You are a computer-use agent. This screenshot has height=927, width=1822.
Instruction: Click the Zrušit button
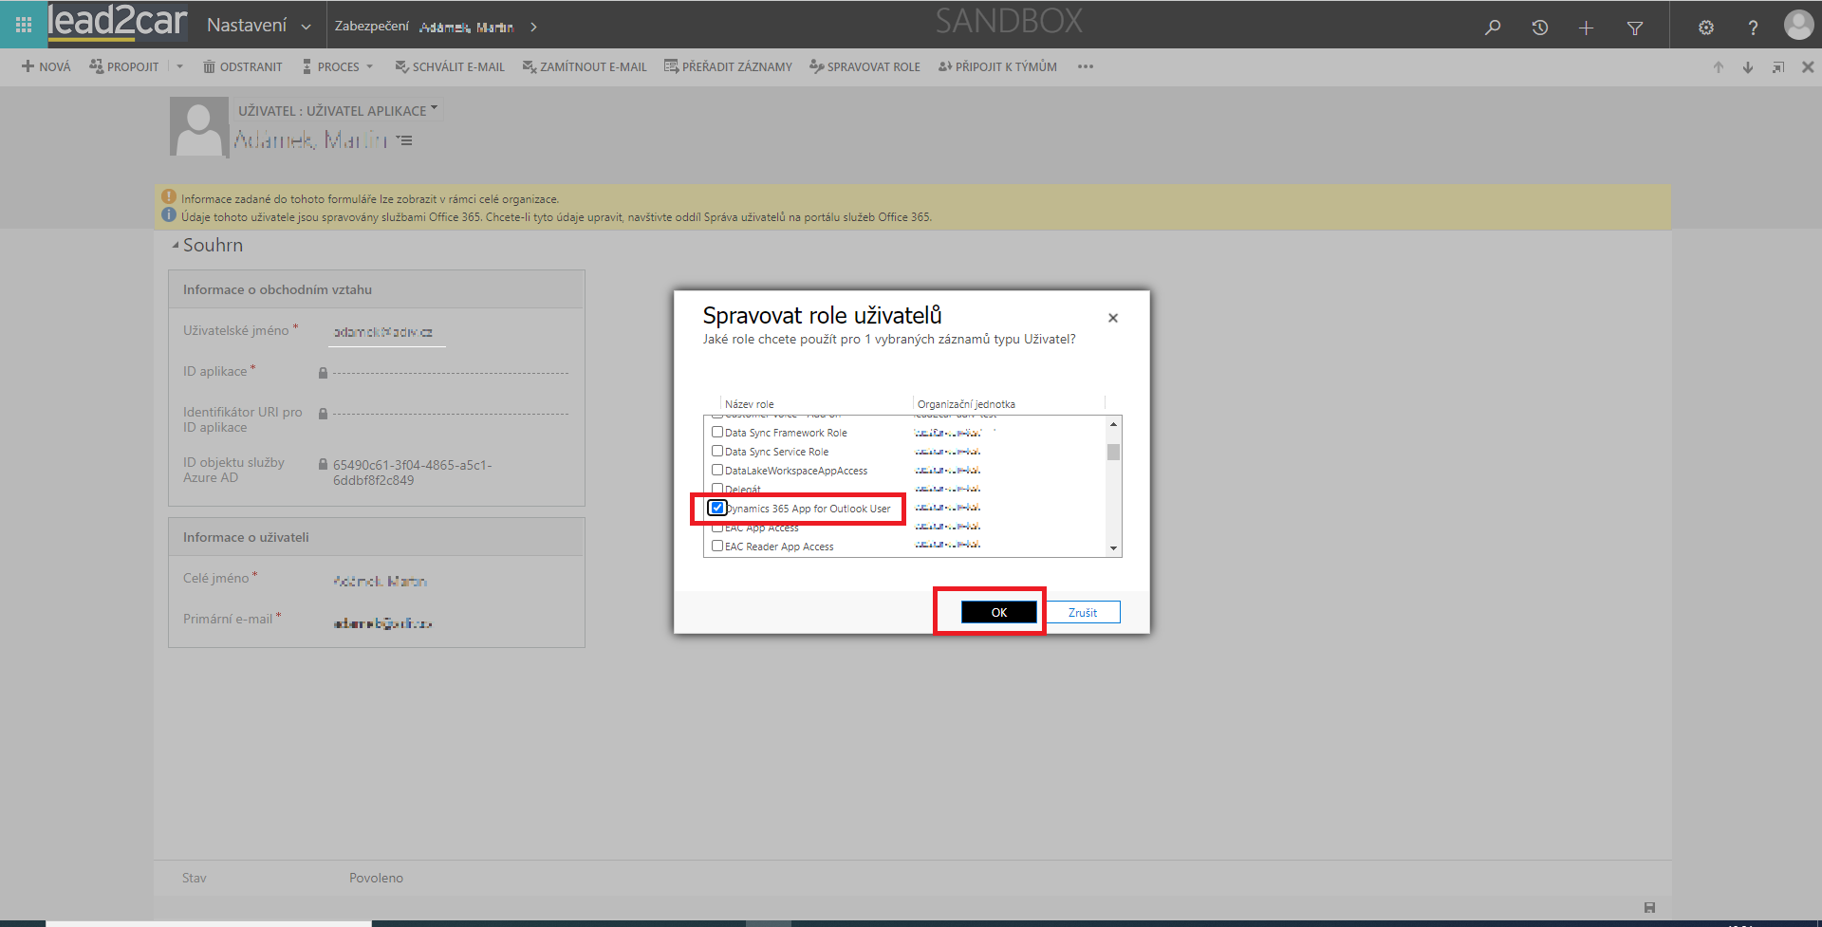pos(1082,613)
